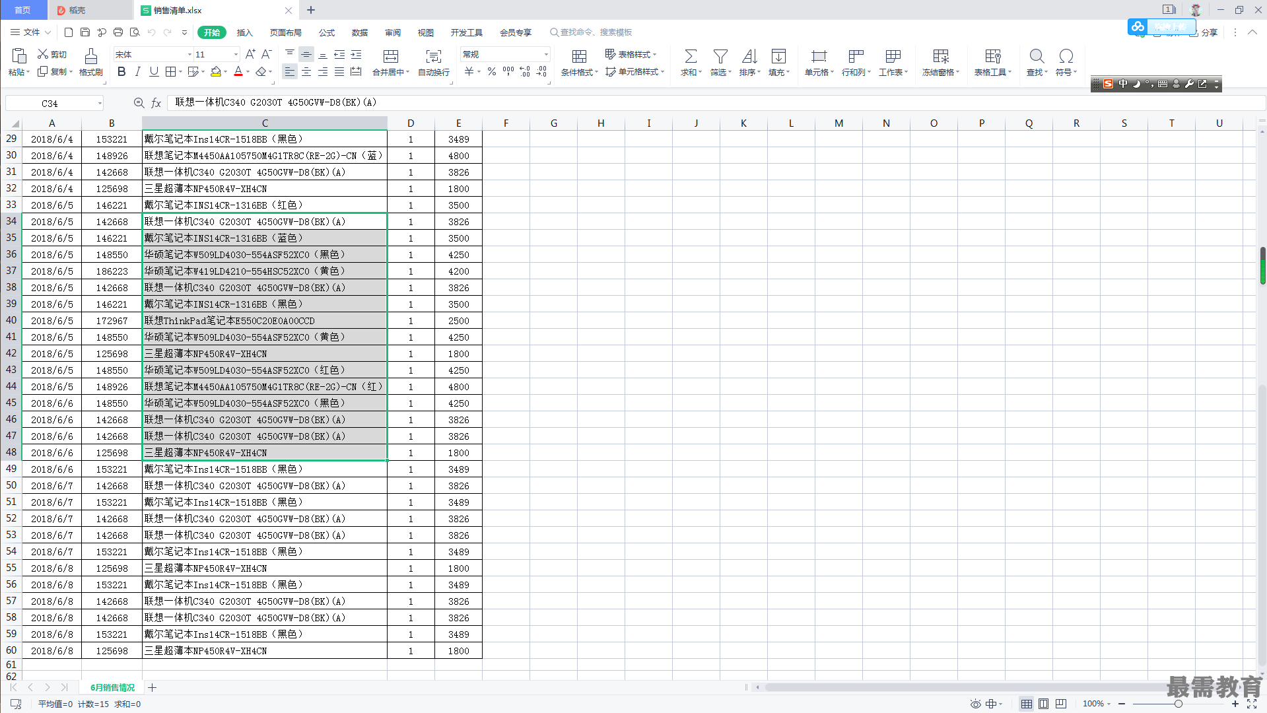Open Table Style (表格样式) dropdown

(x=631, y=54)
